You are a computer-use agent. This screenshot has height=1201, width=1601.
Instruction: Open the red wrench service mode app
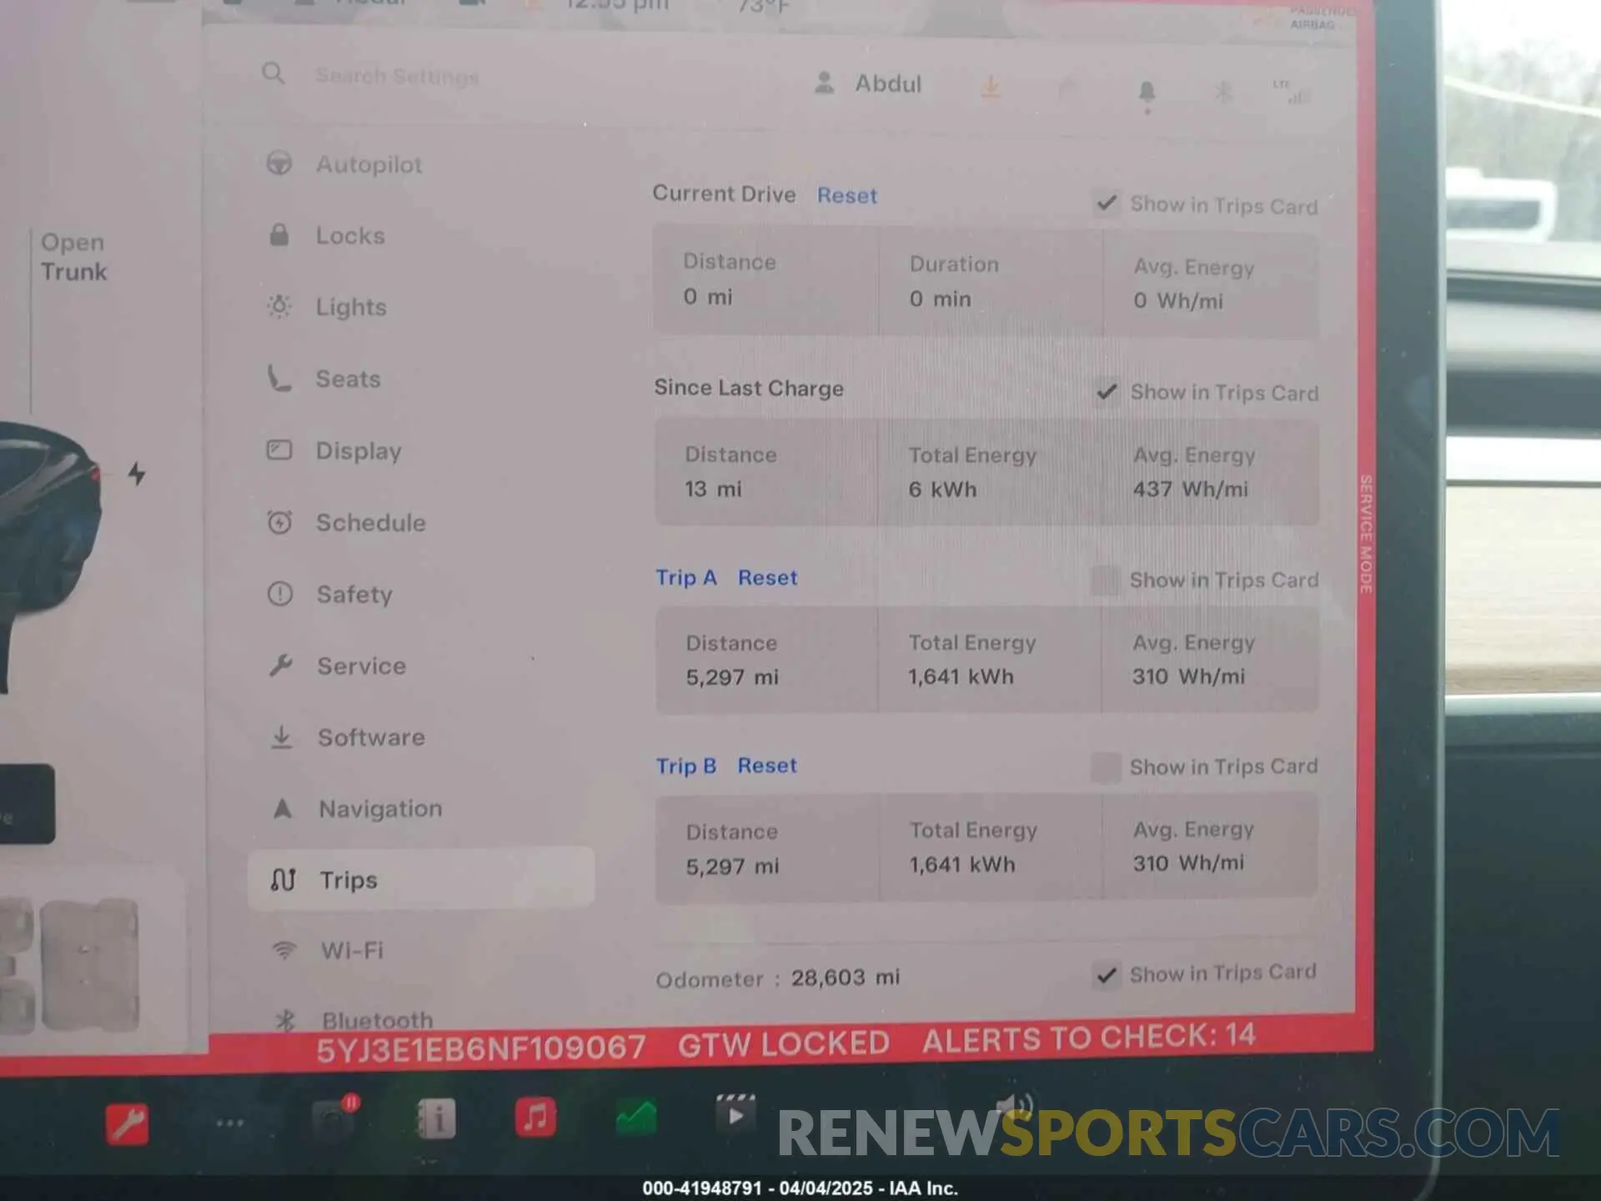pos(127,1124)
